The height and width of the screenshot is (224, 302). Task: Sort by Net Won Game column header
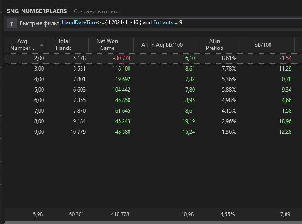point(107,45)
